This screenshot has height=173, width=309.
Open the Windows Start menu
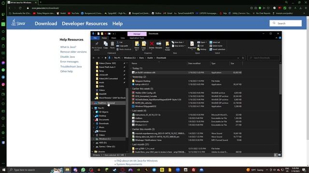4,170
